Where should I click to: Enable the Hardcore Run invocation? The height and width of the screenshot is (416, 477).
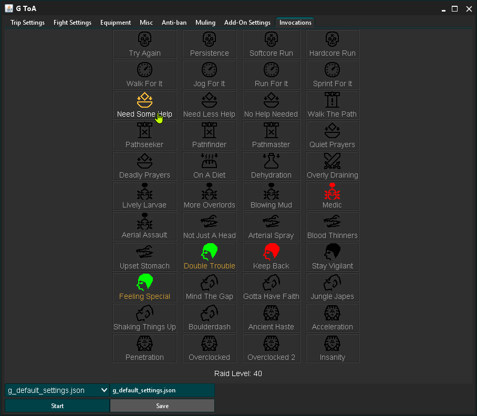[332, 44]
